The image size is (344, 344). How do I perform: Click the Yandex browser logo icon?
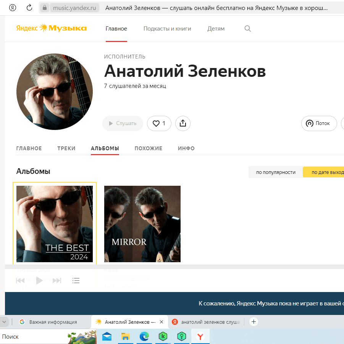pyautogui.click(x=13, y=8)
